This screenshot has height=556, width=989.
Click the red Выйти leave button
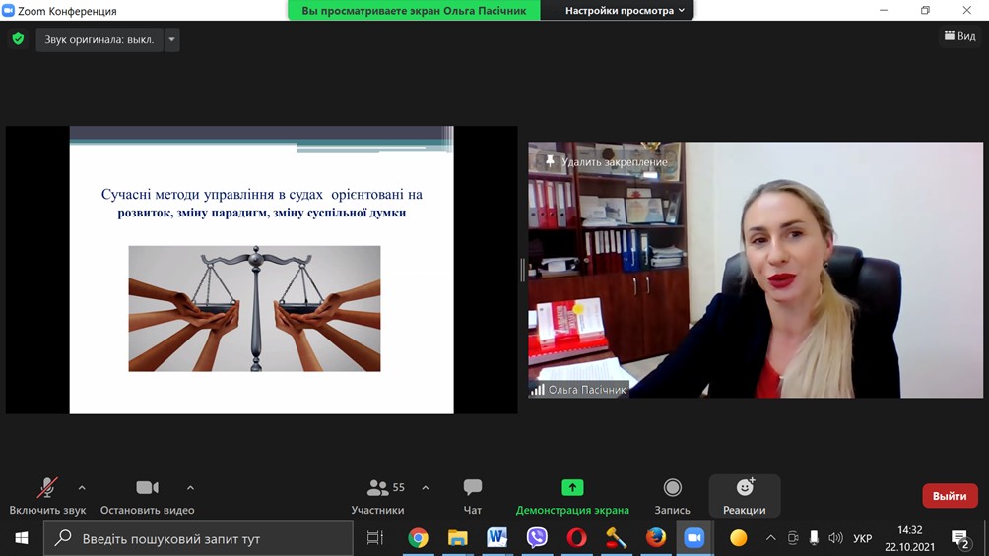pos(950,496)
